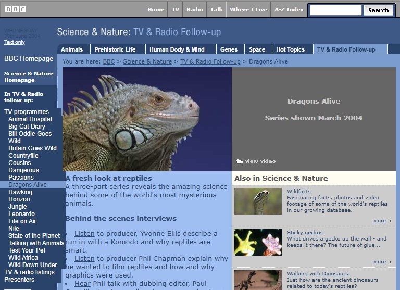Viewport: 400px width, 290px height.
Task: Open Talking with Animals sidebar link
Action: 36,243
